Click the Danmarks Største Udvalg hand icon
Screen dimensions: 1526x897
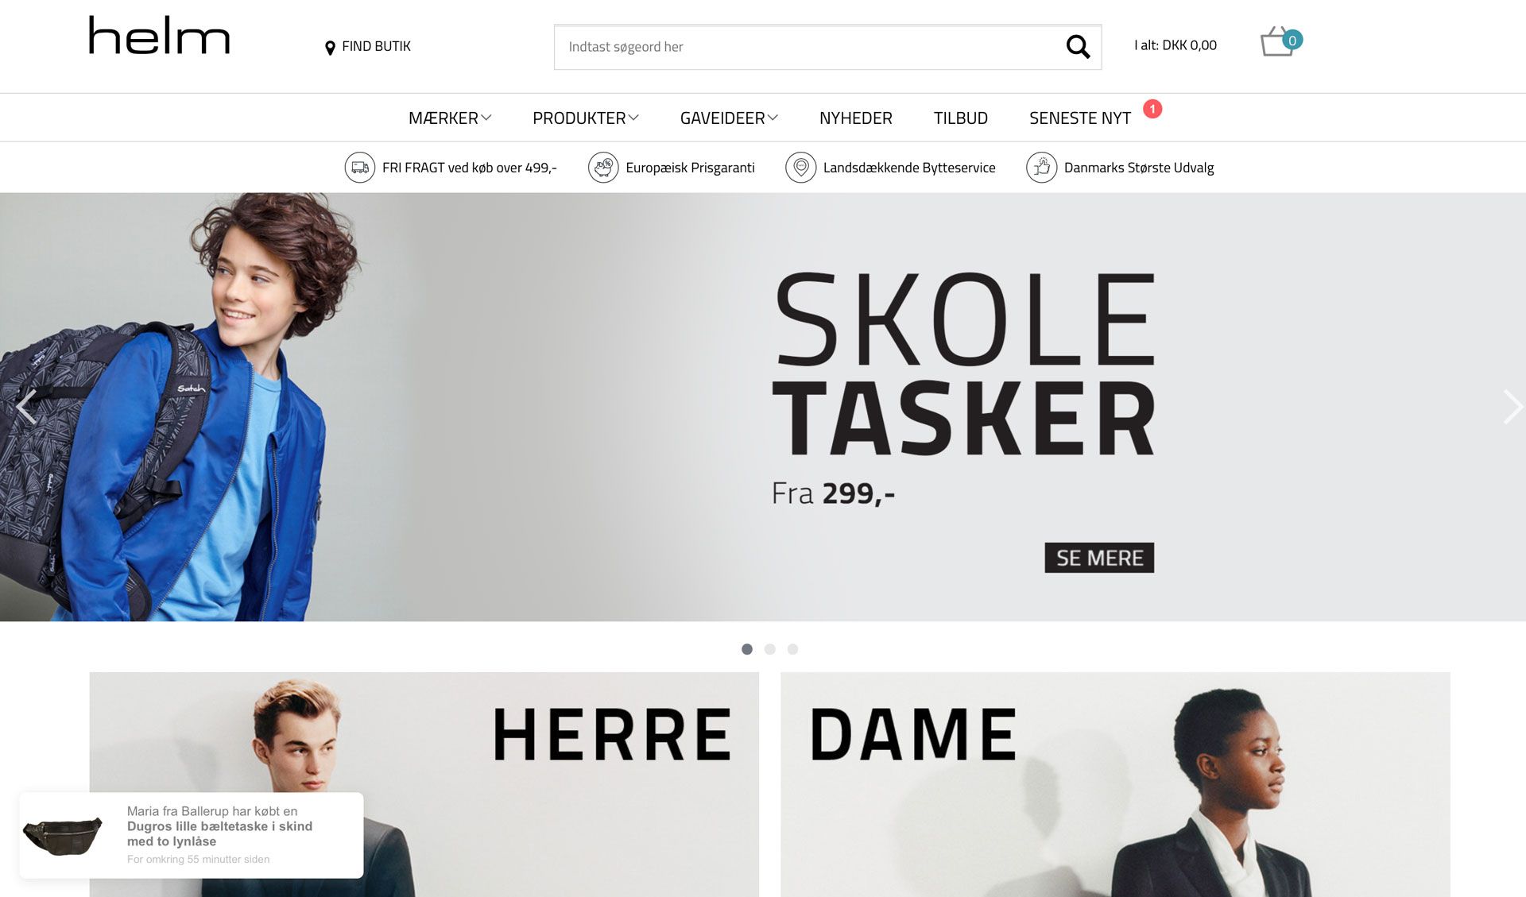[x=1042, y=168]
